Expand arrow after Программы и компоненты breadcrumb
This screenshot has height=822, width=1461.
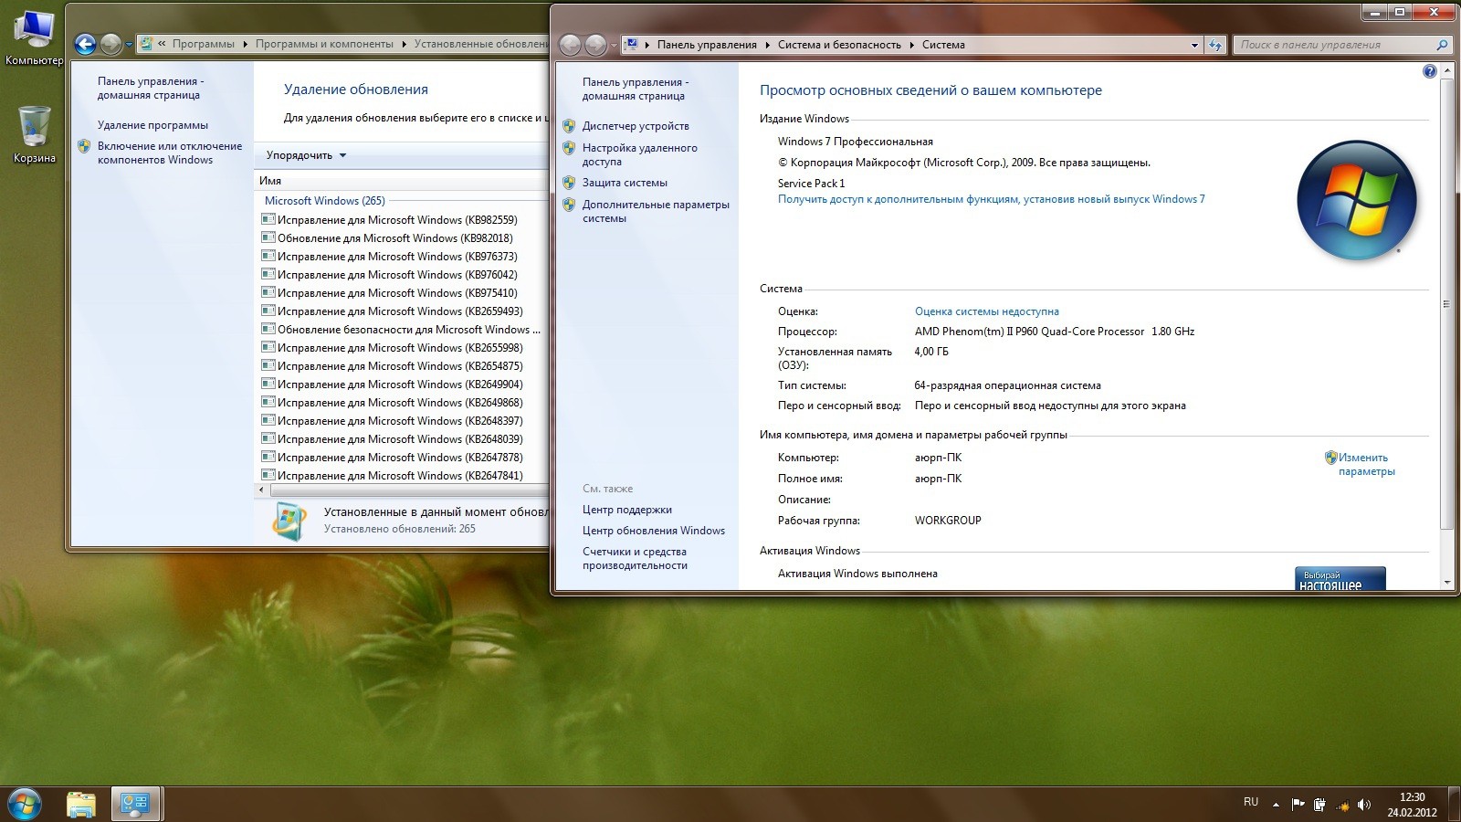(x=405, y=44)
